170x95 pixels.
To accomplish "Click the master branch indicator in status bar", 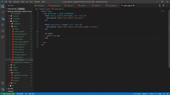I will pos(20,94).
